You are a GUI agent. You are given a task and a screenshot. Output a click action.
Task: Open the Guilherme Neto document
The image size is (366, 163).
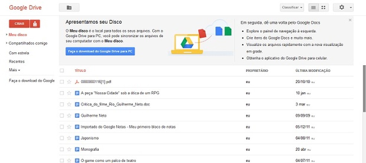tap(94, 116)
